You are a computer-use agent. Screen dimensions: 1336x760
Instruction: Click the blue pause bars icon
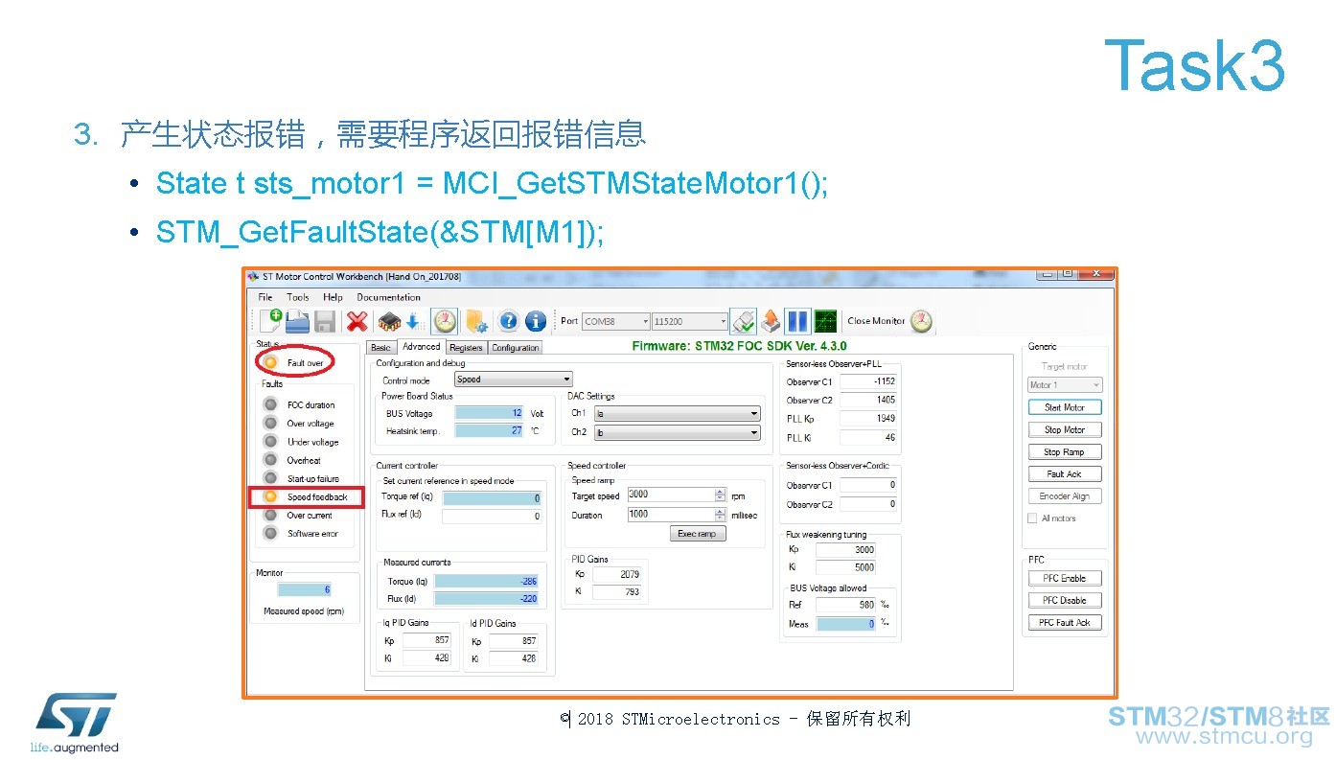point(796,321)
